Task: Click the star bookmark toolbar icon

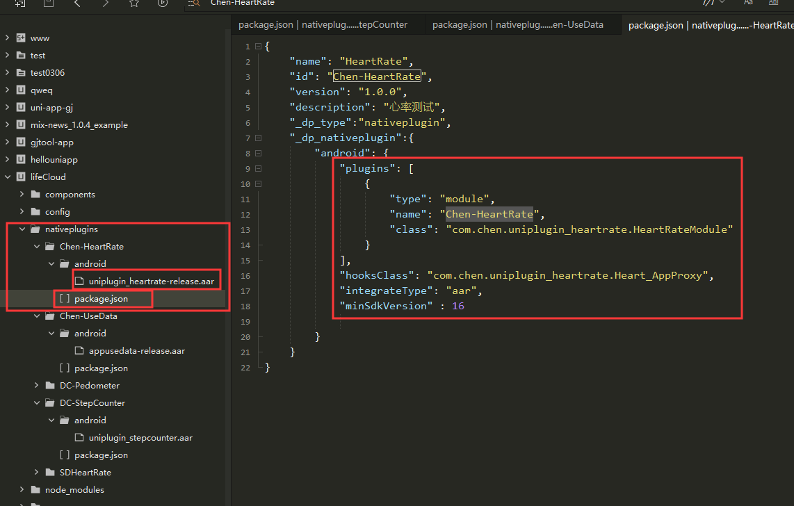Action: click(x=133, y=3)
